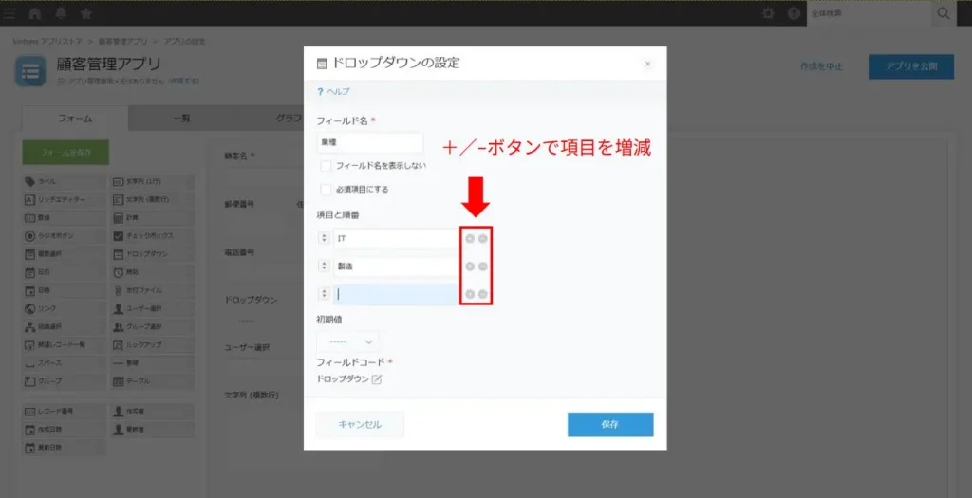The height and width of the screenshot is (498, 972).
Task: Open the header help question-mark icon
Action: click(794, 13)
